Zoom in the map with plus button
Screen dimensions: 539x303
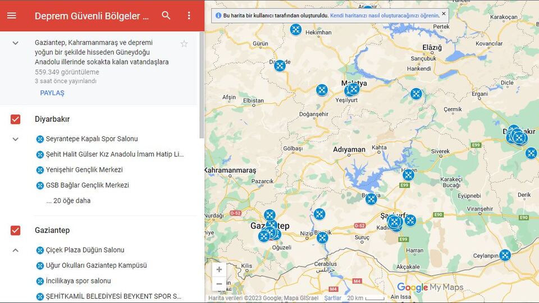click(x=219, y=269)
